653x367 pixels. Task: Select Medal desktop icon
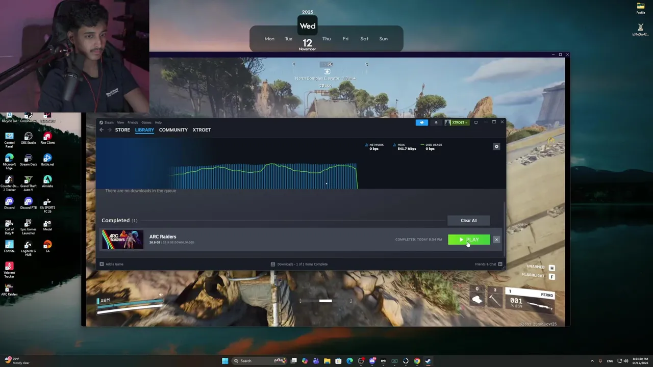(47, 225)
